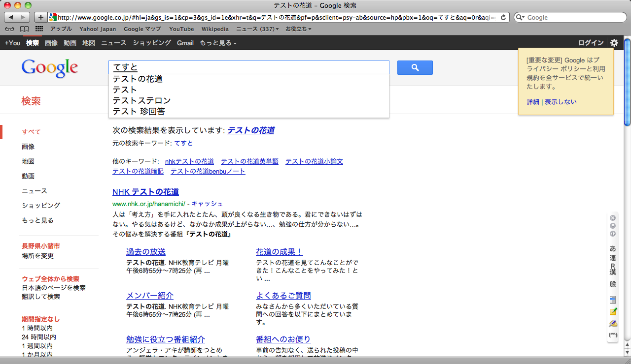Click the Google logo
The width and height of the screenshot is (631, 364).
point(49,68)
